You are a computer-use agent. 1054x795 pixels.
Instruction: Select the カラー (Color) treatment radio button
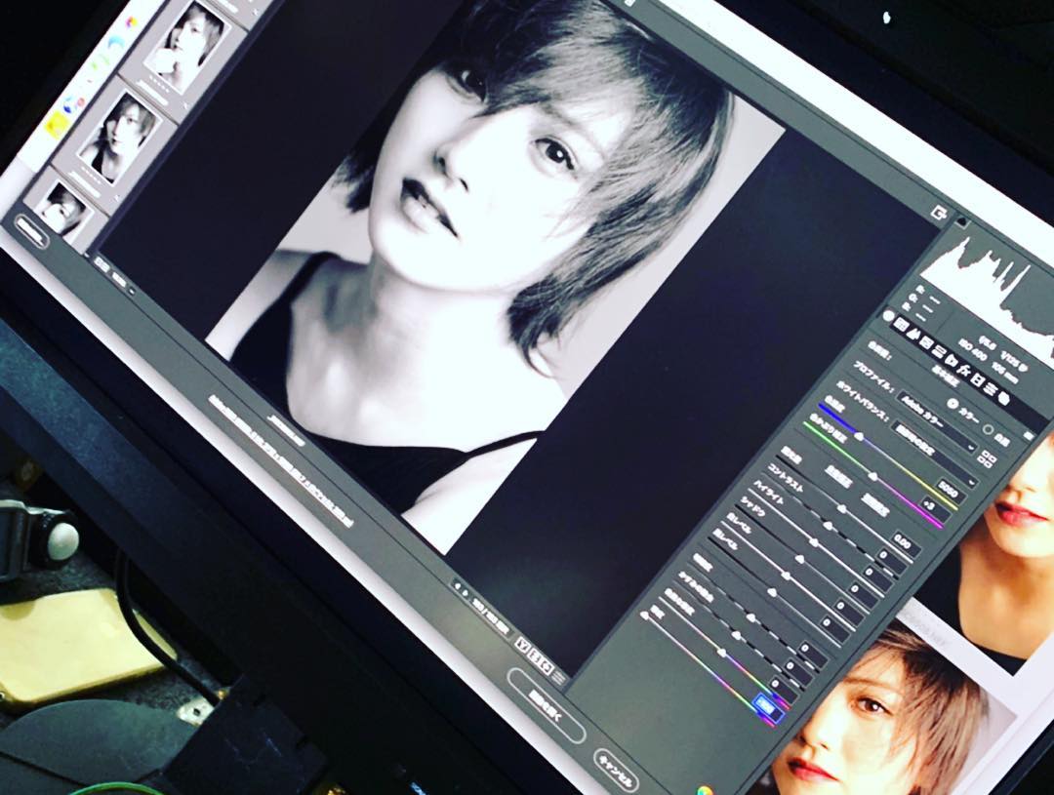pos(953,403)
